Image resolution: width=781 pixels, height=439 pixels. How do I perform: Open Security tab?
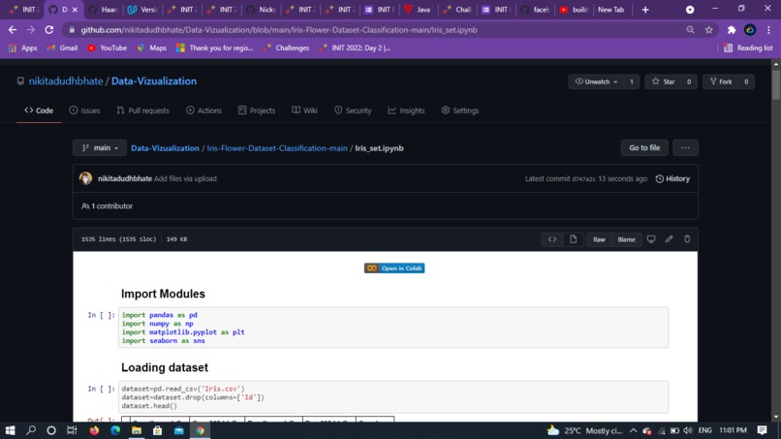tap(353, 110)
